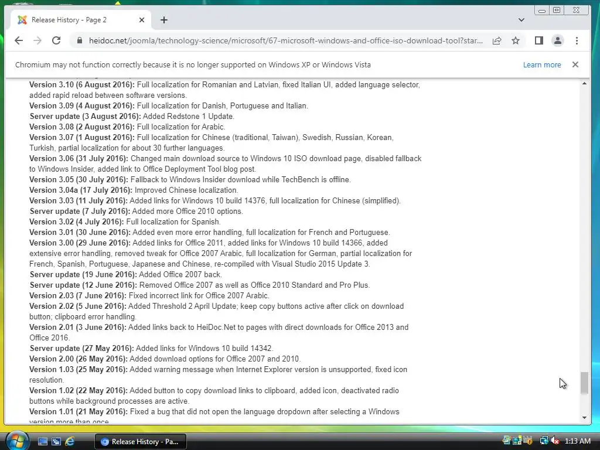Image resolution: width=600 pixels, height=450 pixels.
Task: Select the Release History - Page 2 tab
Action: (x=81, y=20)
